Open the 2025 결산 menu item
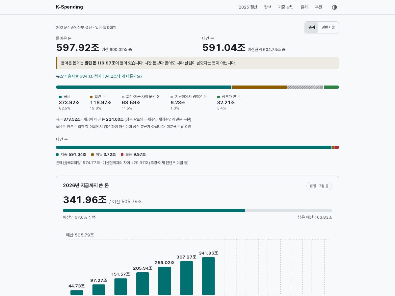 [248, 7]
